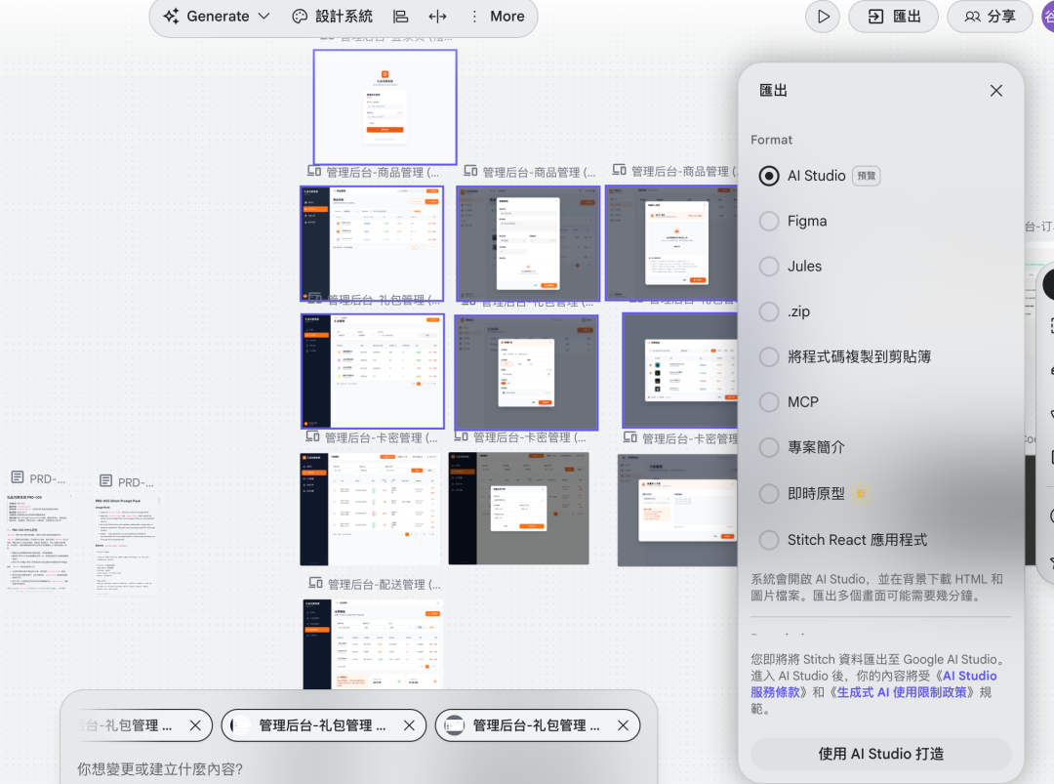Image resolution: width=1054 pixels, height=784 pixels.
Task: Click the play preview icon
Action: pos(824,17)
